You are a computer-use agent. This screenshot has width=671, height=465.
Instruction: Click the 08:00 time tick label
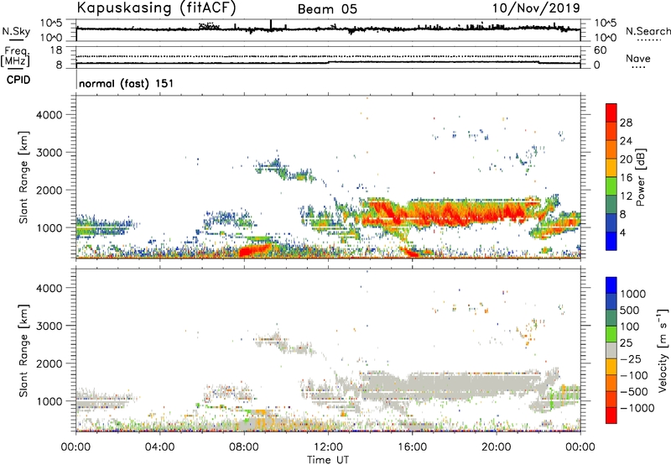[x=244, y=447]
